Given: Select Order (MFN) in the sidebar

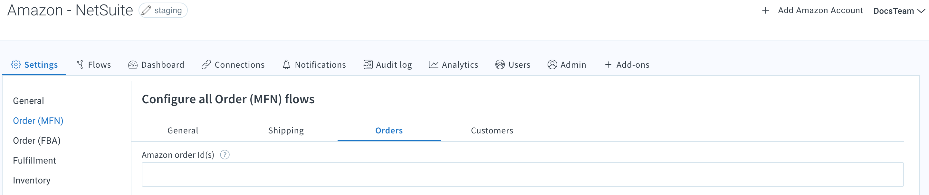Looking at the screenshot, I should (38, 121).
